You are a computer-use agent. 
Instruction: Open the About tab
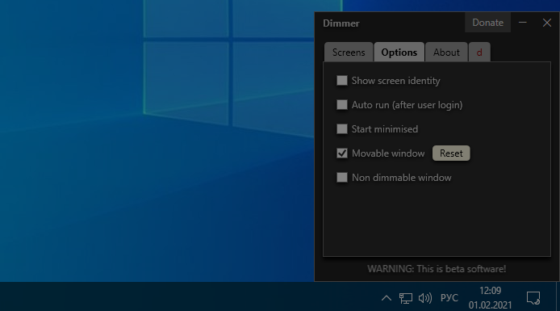tap(446, 53)
